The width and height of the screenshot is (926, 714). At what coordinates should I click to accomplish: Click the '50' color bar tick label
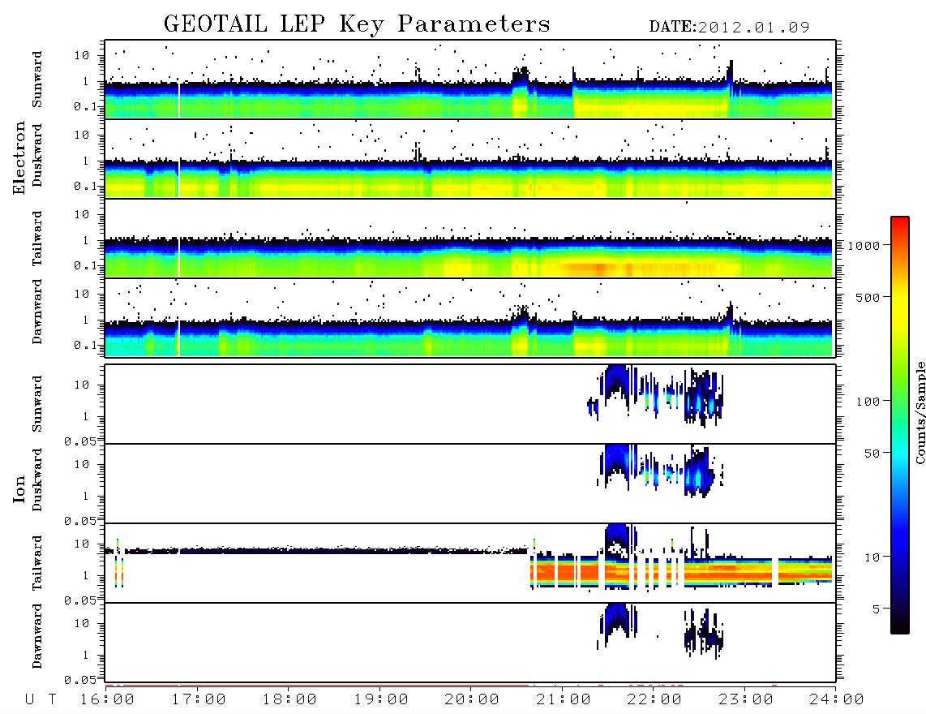pos(872,454)
